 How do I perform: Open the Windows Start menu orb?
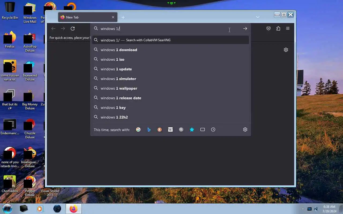7,209
